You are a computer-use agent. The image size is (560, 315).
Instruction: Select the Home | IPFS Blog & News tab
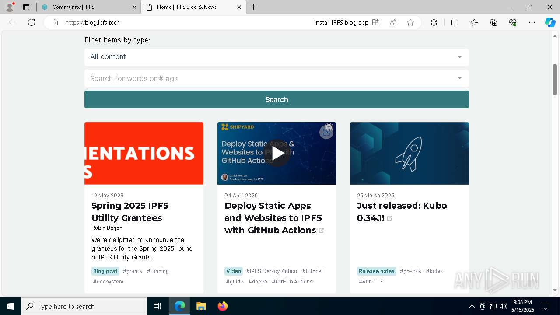pos(193,7)
